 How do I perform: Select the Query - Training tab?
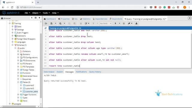tap(145, 19)
